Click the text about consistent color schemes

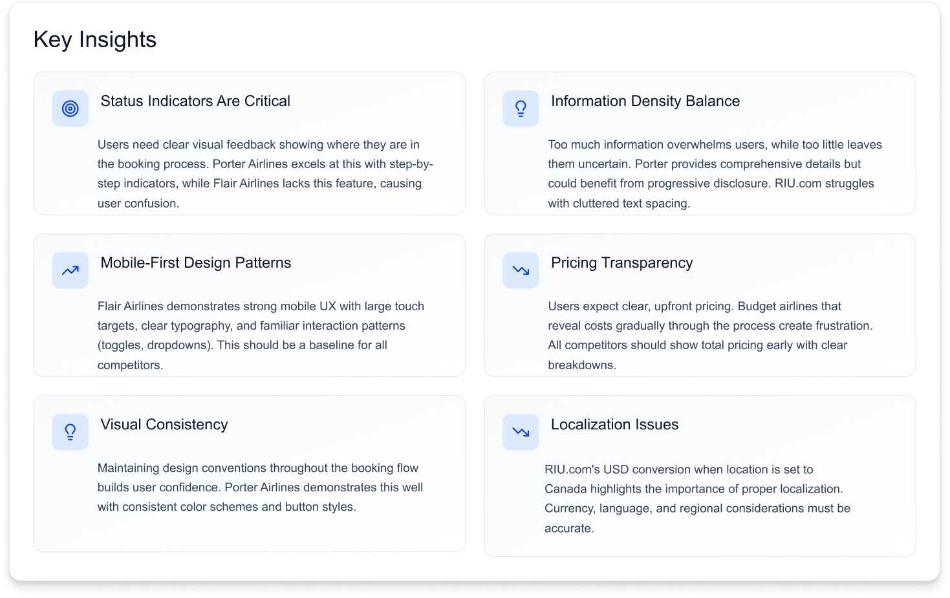coord(260,487)
